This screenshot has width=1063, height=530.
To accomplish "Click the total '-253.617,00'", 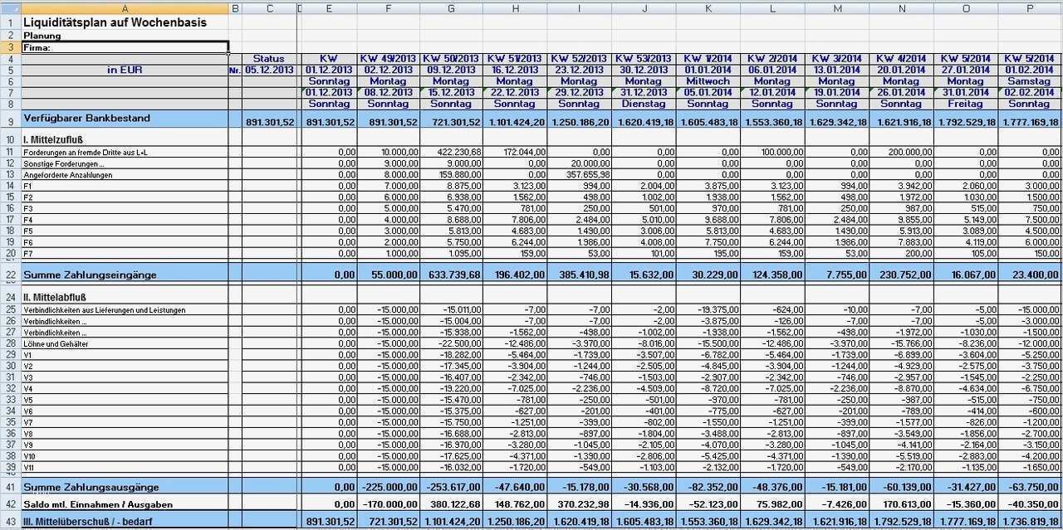I will point(451,487).
